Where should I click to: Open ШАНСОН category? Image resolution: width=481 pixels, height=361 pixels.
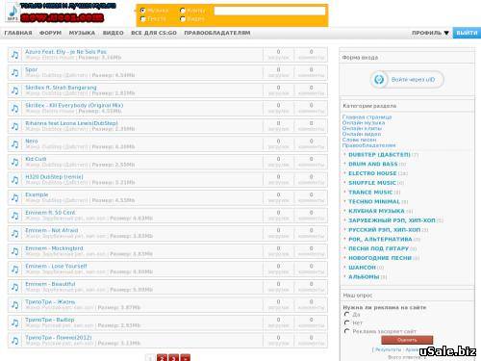click(362, 268)
